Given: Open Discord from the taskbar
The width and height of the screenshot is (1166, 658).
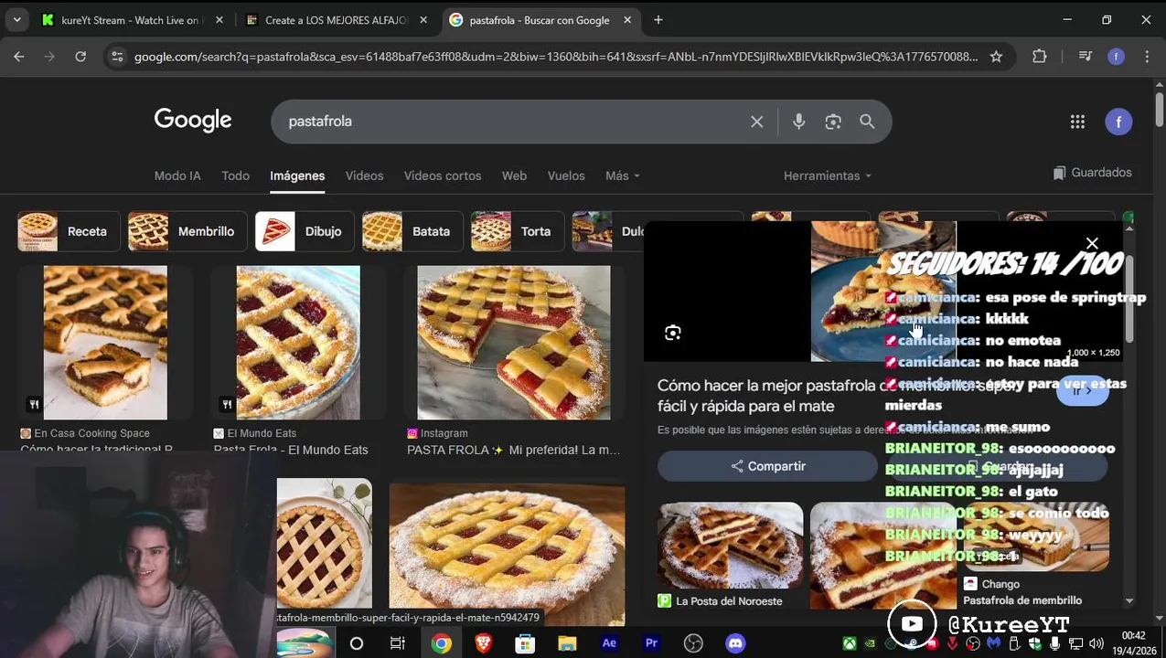Looking at the screenshot, I should (x=735, y=643).
